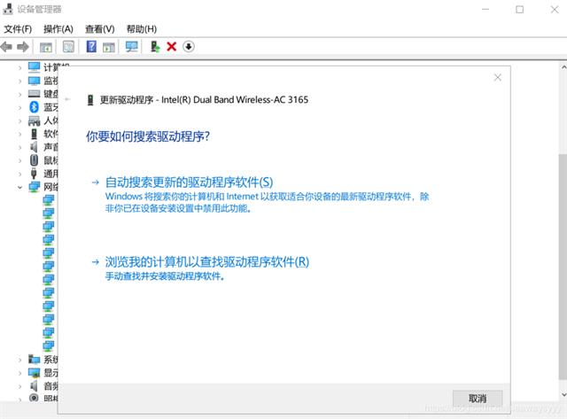Click the red X uninstall device icon
Image resolution: width=567 pixels, height=419 pixels.
(171, 47)
